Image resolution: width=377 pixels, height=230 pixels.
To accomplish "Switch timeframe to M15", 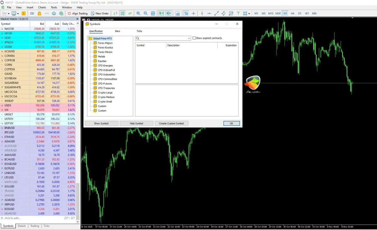I will pos(271,13).
